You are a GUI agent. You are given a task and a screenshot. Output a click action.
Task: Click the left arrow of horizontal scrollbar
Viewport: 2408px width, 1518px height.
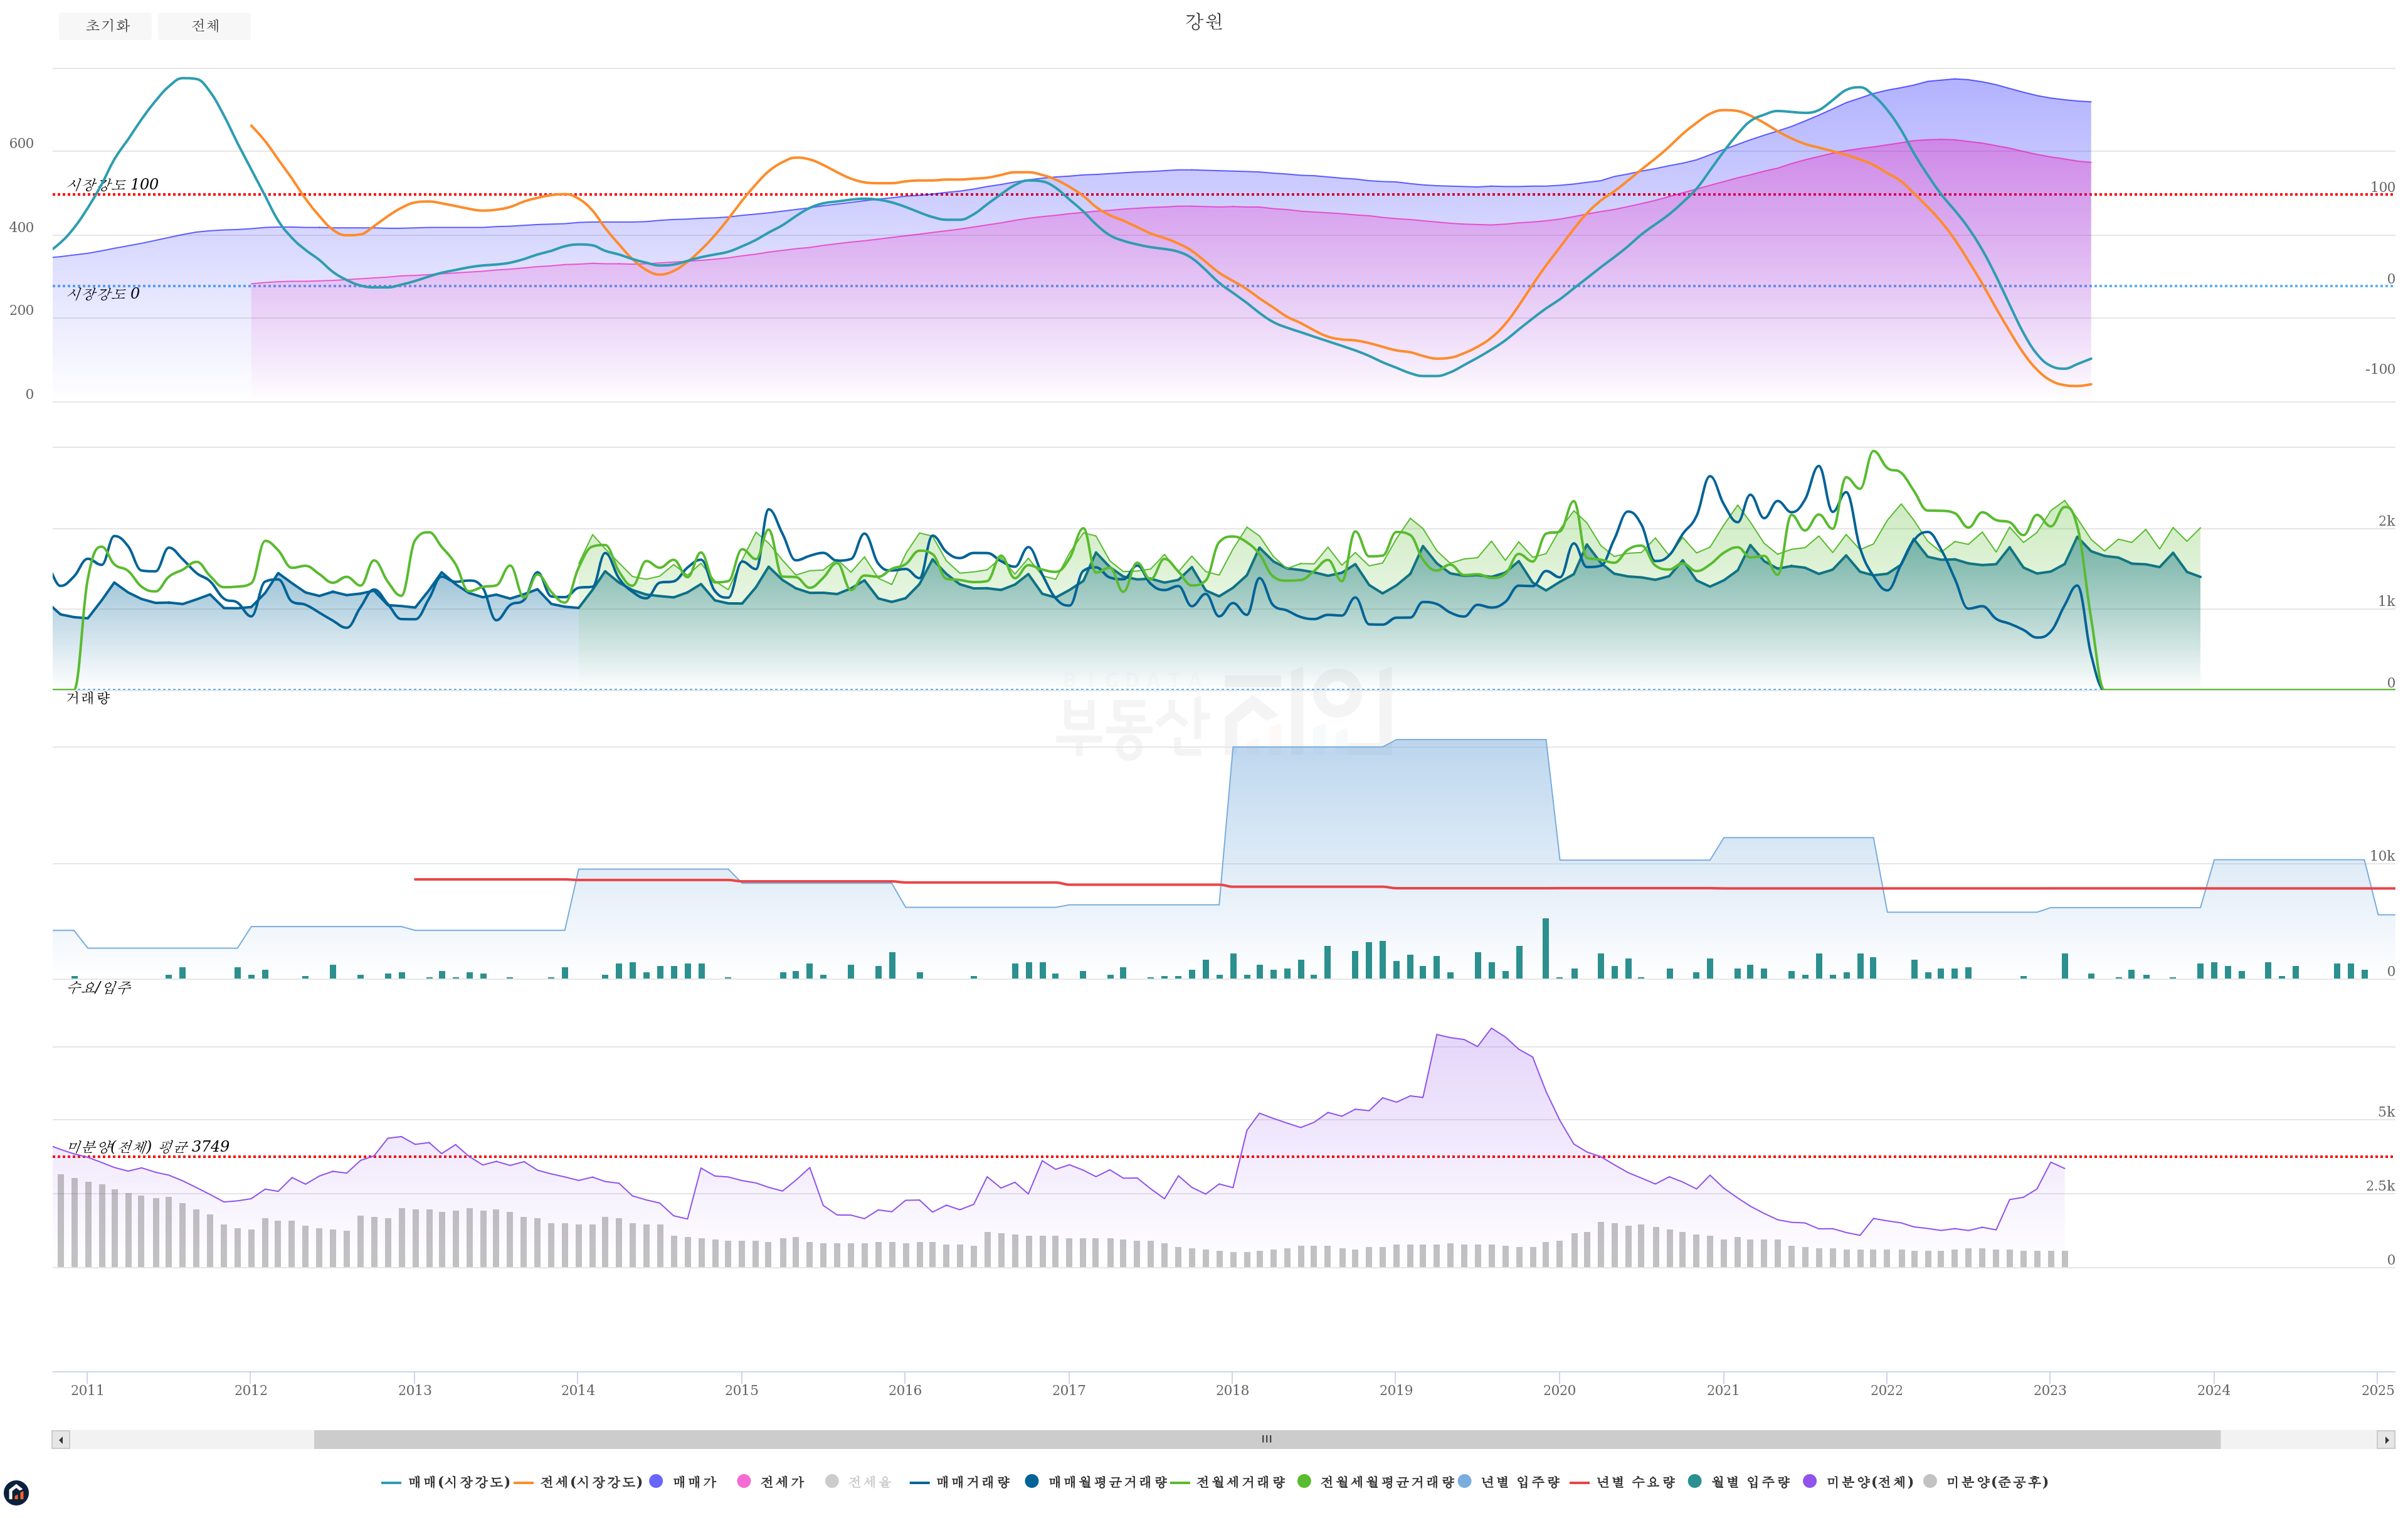tap(61, 1440)
